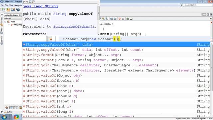
Task: Open the editor documents list dropdown
Action: point(208,15)
